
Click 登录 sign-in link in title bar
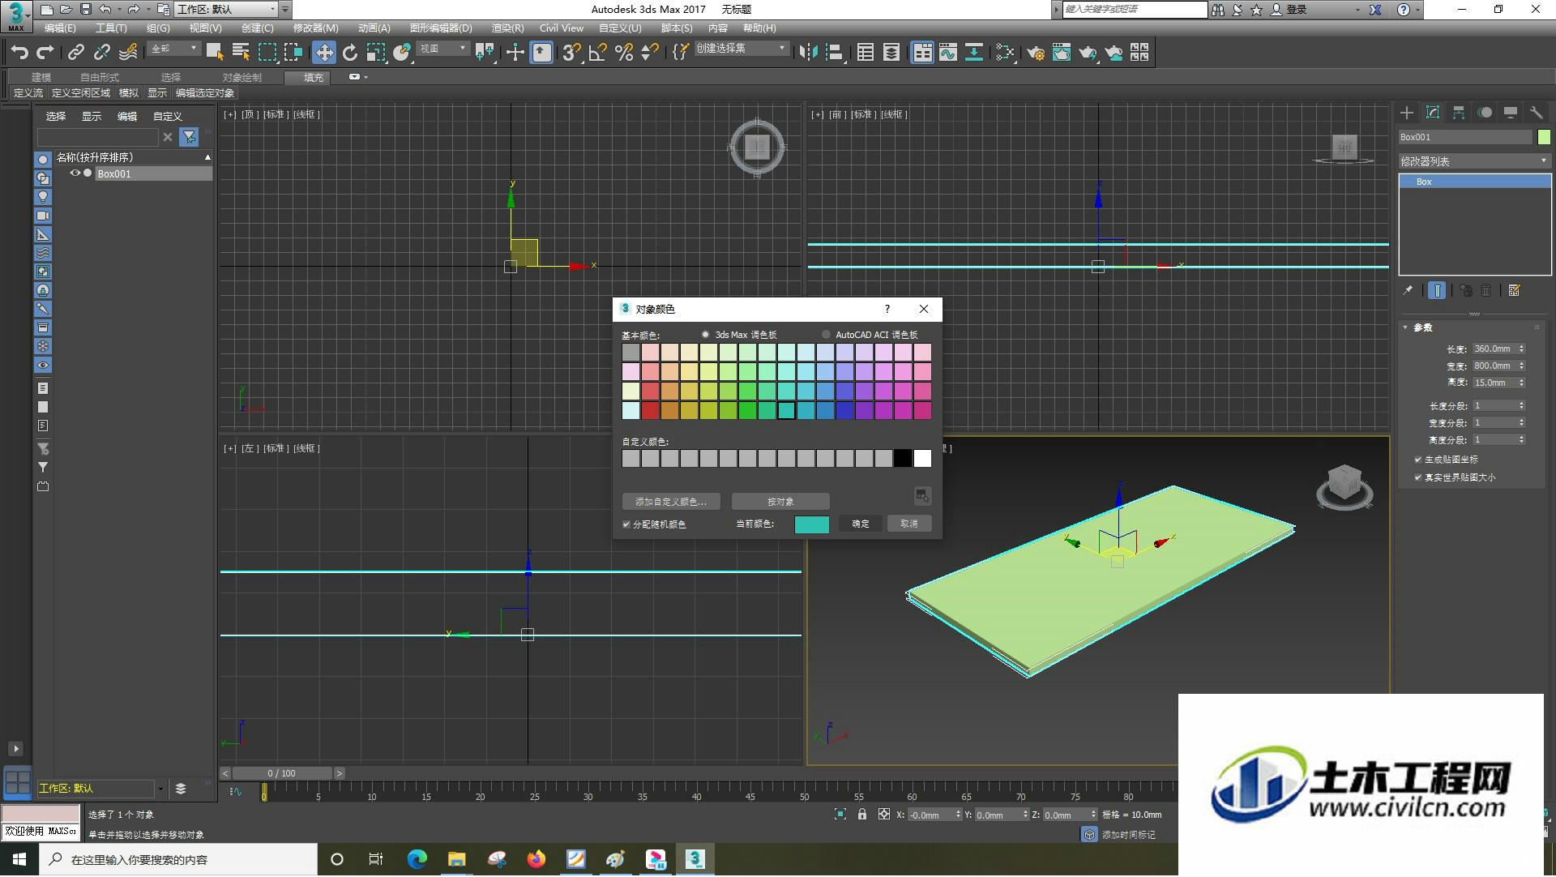point(1297,10)
